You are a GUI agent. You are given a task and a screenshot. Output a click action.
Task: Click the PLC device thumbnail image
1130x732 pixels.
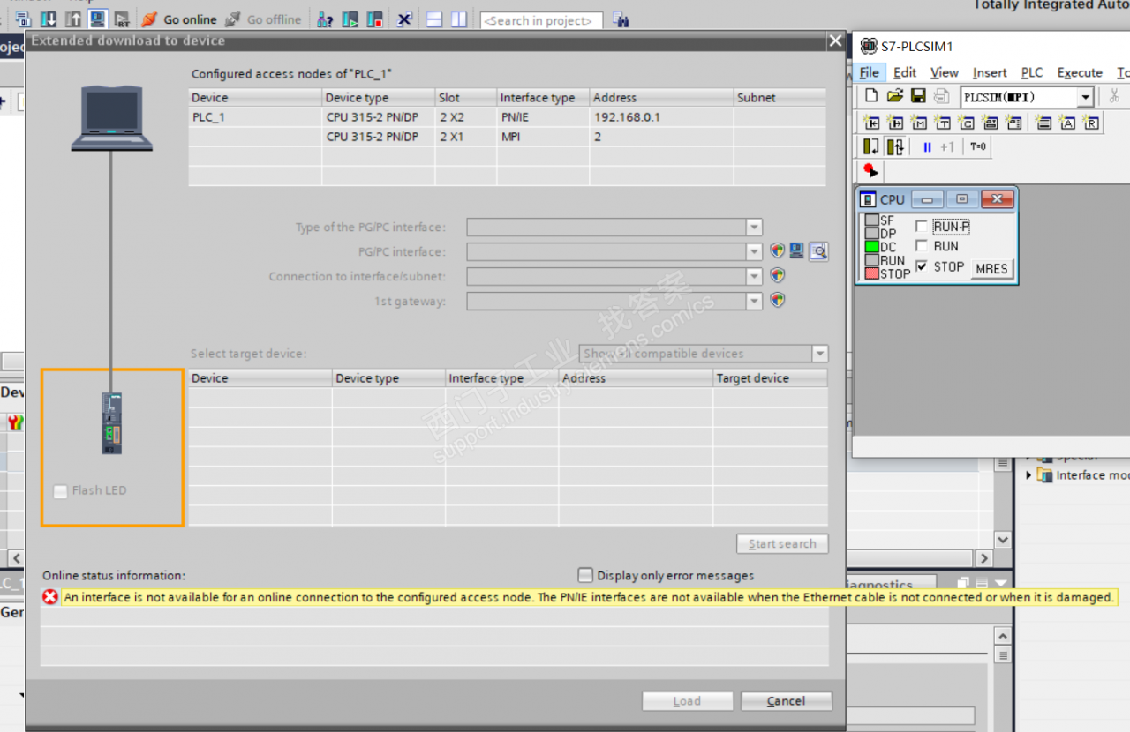pos(111,423)
